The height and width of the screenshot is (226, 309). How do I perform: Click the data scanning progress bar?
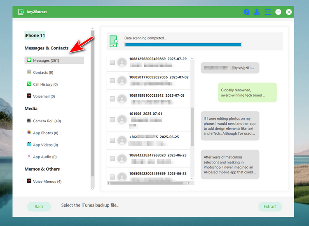(183, 44)
